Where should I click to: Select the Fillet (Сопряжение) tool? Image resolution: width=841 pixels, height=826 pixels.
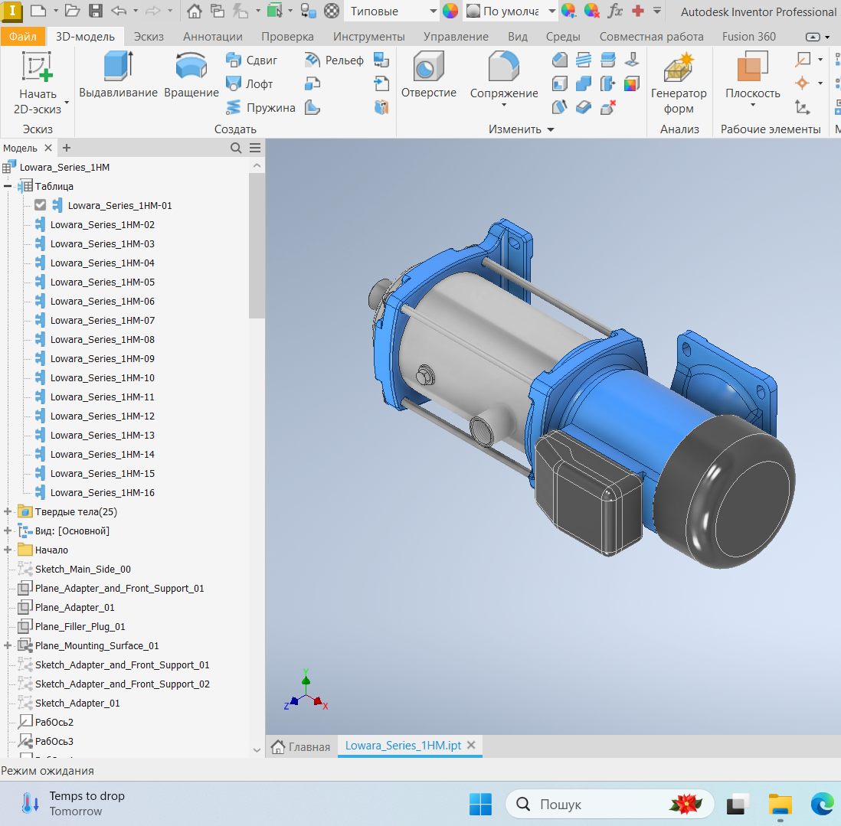(504, 75)
